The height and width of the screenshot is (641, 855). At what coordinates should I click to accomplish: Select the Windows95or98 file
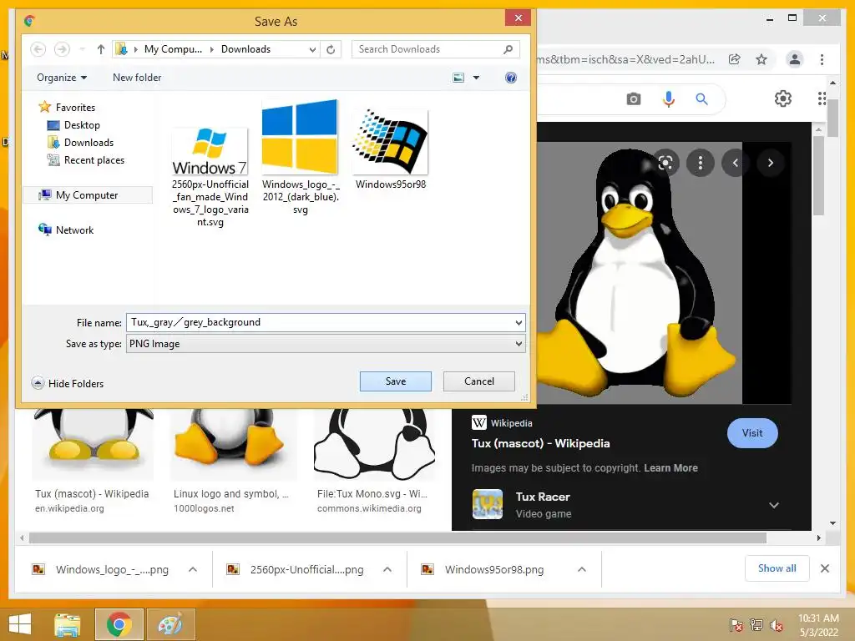[391, 149]
